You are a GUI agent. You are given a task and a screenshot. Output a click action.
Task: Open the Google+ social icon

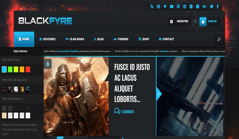pos(204,7)
